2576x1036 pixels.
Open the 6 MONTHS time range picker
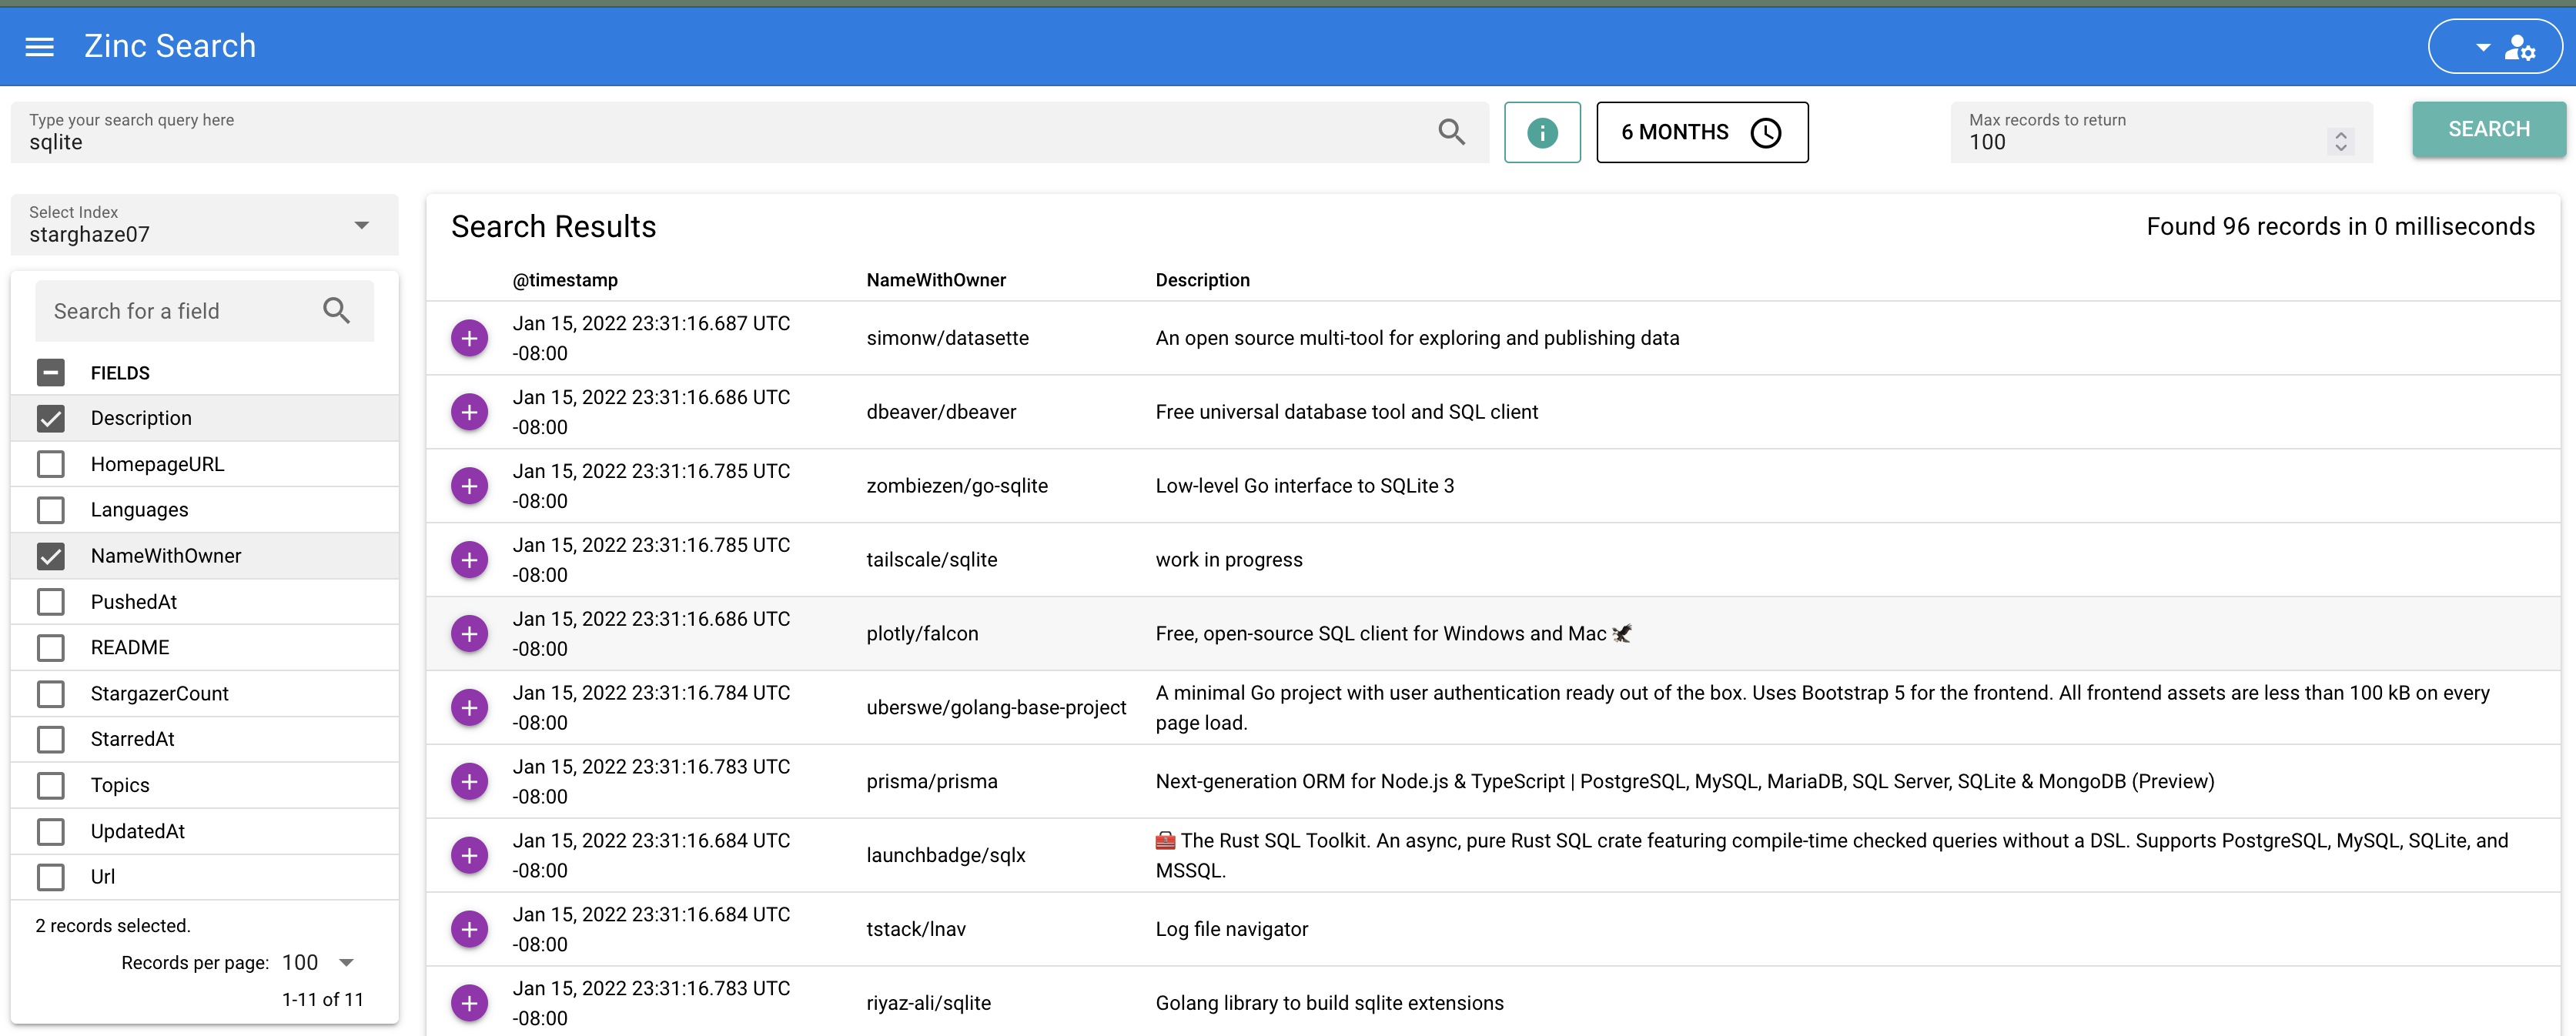tap(1701, 132)
